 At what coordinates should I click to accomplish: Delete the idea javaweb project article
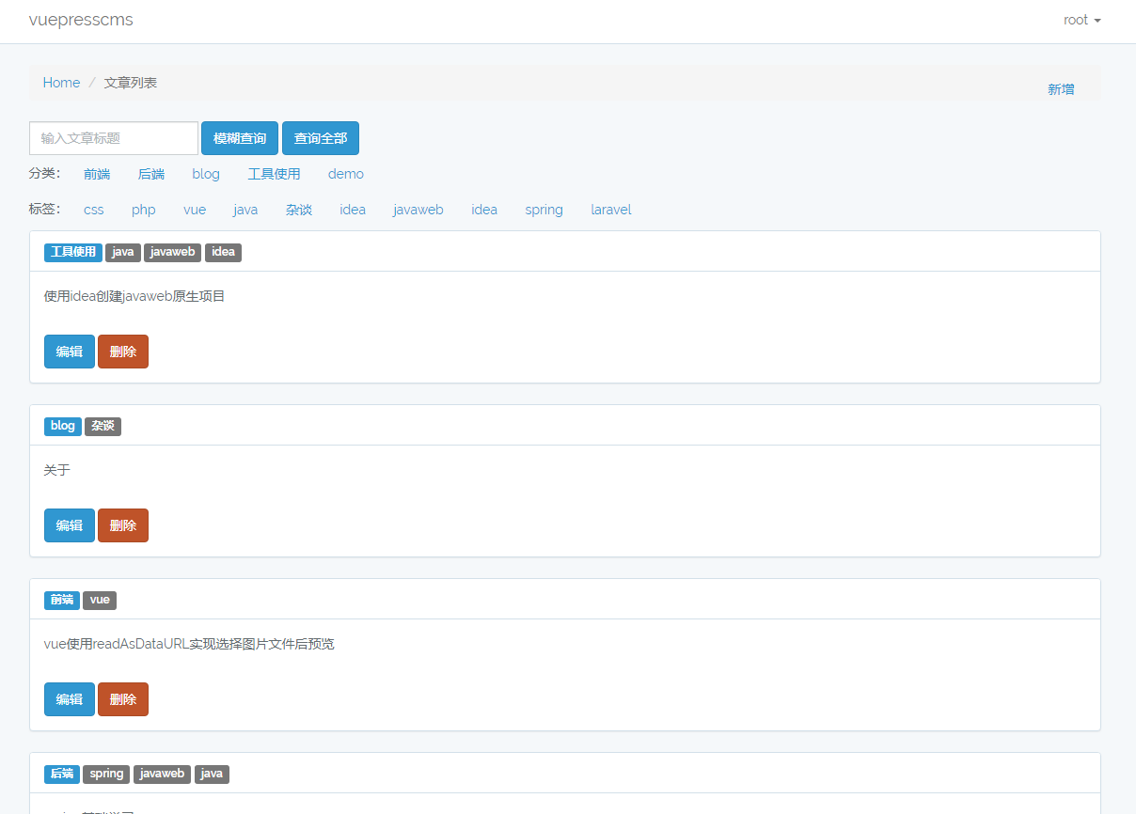point(123,352)
